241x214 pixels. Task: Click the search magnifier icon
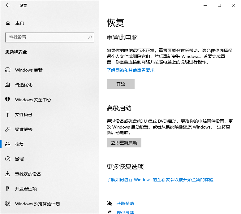90,37
